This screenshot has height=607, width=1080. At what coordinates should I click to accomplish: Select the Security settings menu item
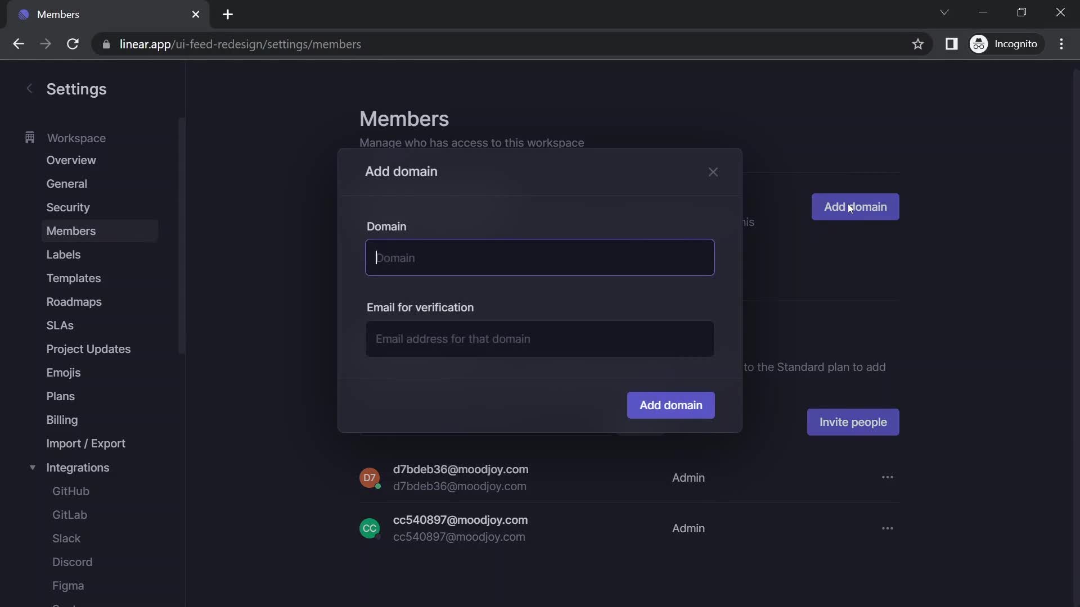click(67, 207)
